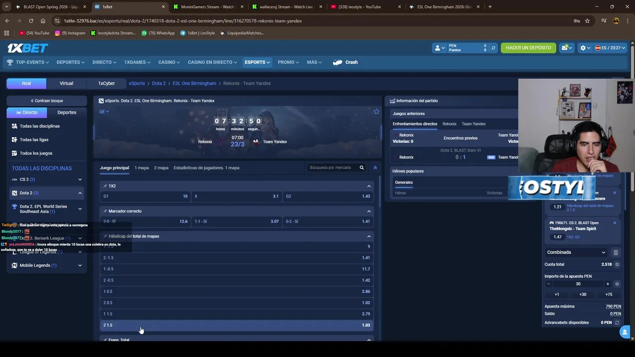The image size is (635, 357).
Task: Click the Crash game icon
Action: pyautogui.click(x=338, y=62)
